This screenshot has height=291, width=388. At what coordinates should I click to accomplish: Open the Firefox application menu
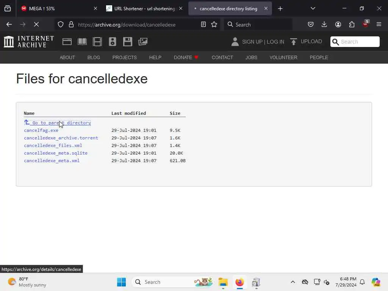coord(379,25)
